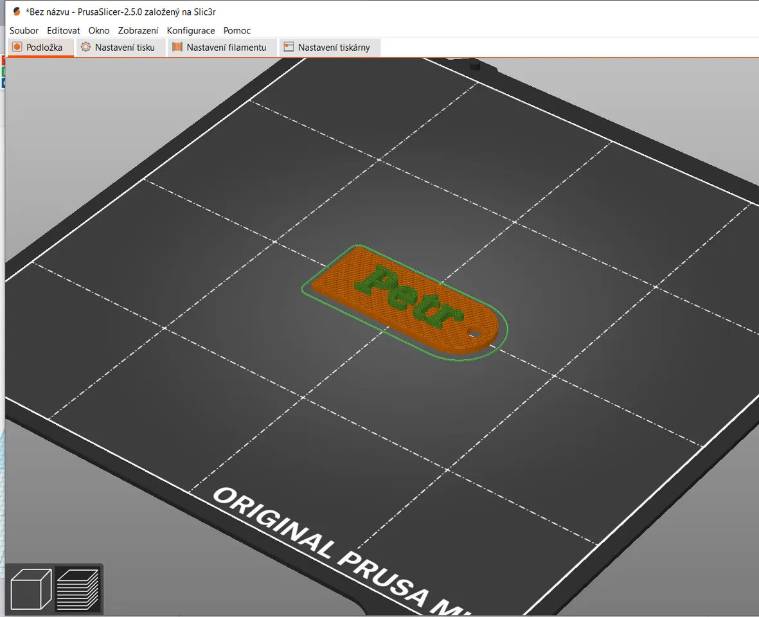Click the PrusaSlicer logo in the title bar
The image size is (759, 617).
17,12
